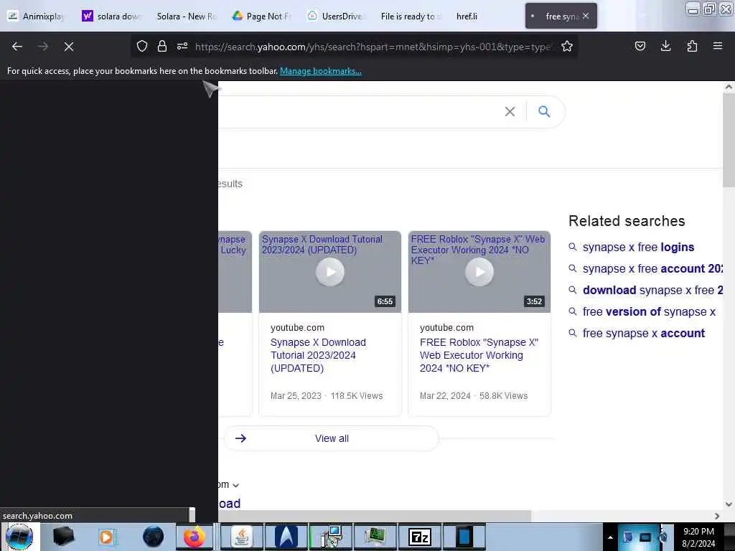Open related search 'free synapse x account'
This screenshot has width=735, height=551.
pos(643,333)
